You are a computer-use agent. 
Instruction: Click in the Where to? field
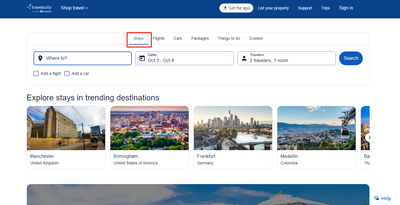(x=83, y=58)
